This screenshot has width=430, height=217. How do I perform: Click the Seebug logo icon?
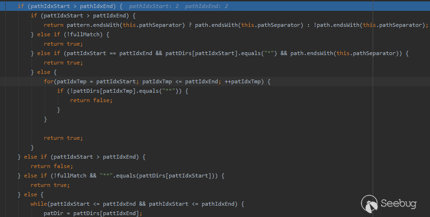pyautogui.click(x=369, y=204)
